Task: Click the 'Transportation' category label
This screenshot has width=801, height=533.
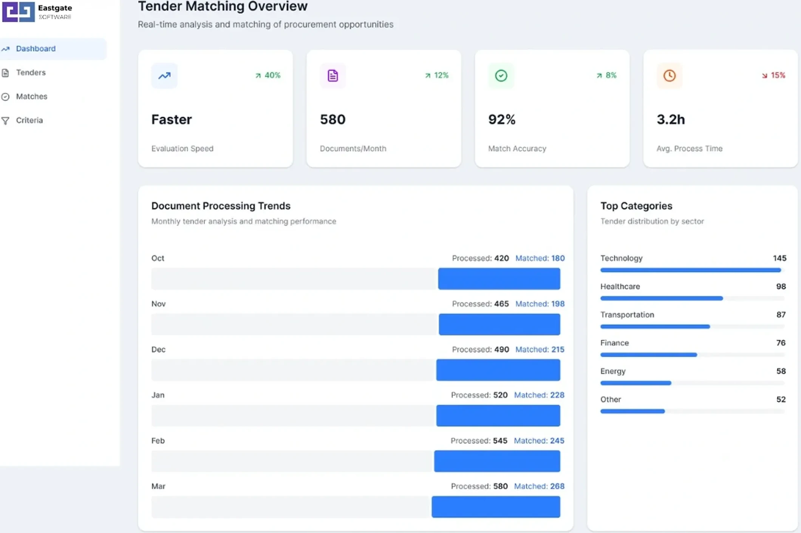Action: click(x=627, y=315)
